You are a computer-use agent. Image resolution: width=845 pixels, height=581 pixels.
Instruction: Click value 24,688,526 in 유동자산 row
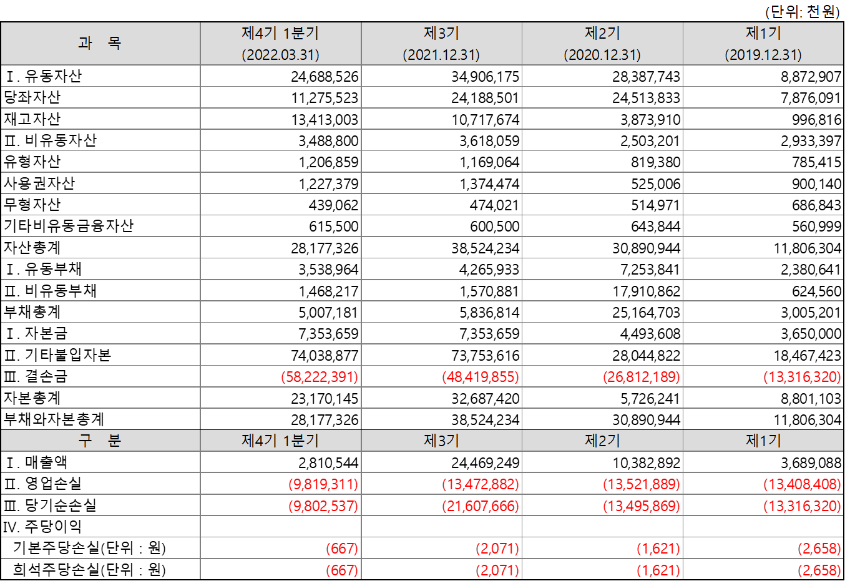tap(325, 77)
